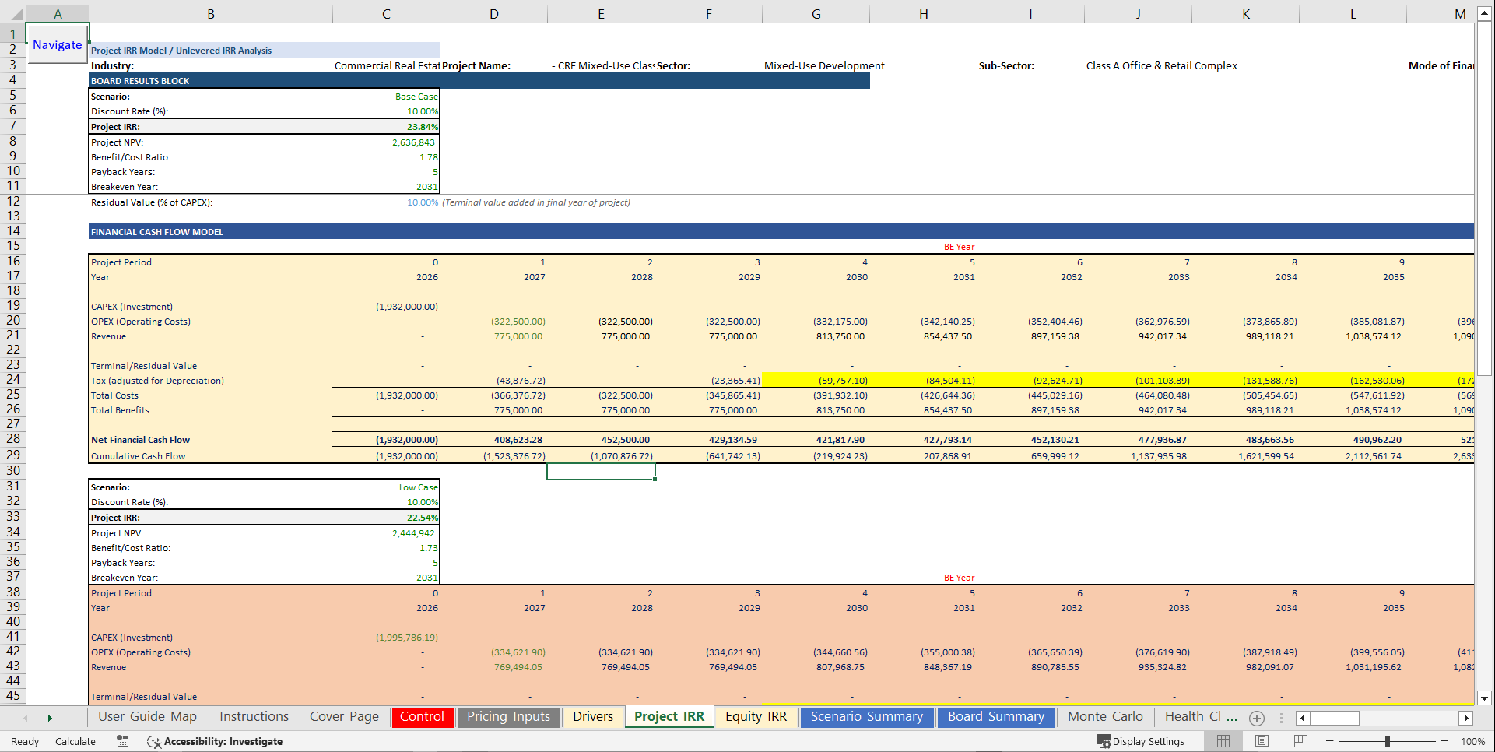Image resolution: width=1495 pixels, height=752 pixels.
Task: Open the Equity_IRR sheet tab
Action: tap(756, 717)
